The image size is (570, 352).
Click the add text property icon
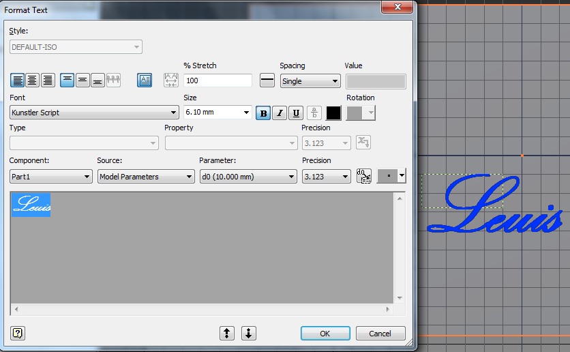click(363, 142)
